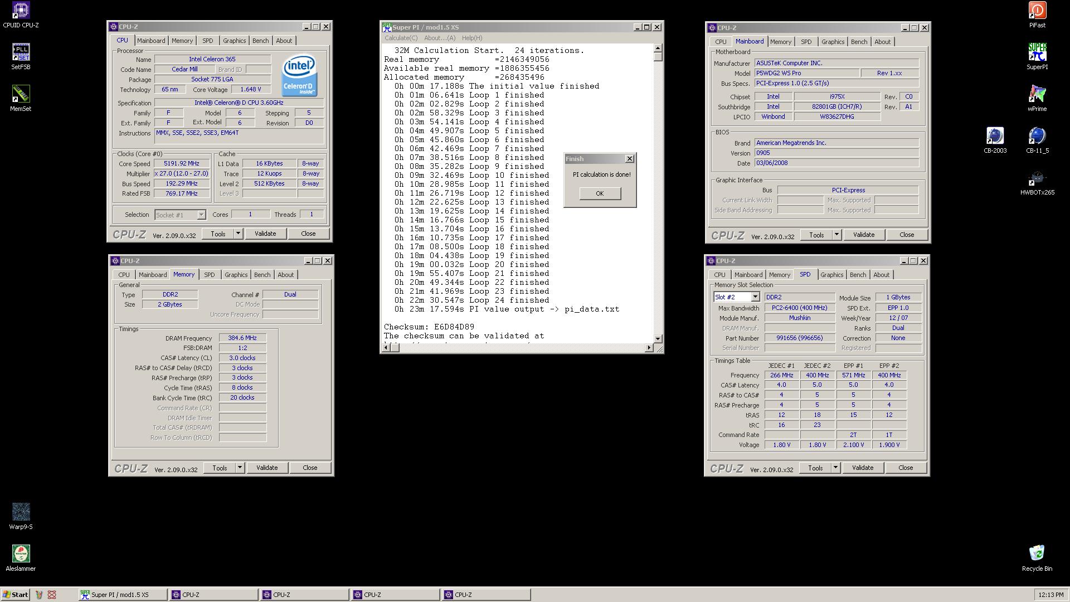The image size is (1070, 602).
Task: Click Super PI vertical scrollbar down arrow
Action: click(x=658, y=338)
